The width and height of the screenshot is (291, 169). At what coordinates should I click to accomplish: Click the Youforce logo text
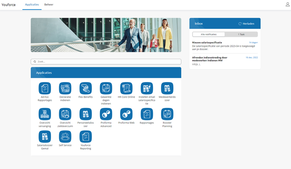click(x=8, y=5)
